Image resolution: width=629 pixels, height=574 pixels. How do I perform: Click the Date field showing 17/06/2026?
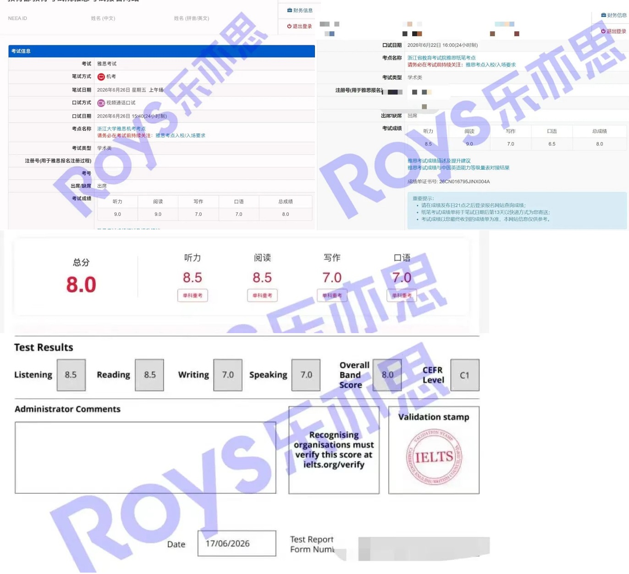237,543
